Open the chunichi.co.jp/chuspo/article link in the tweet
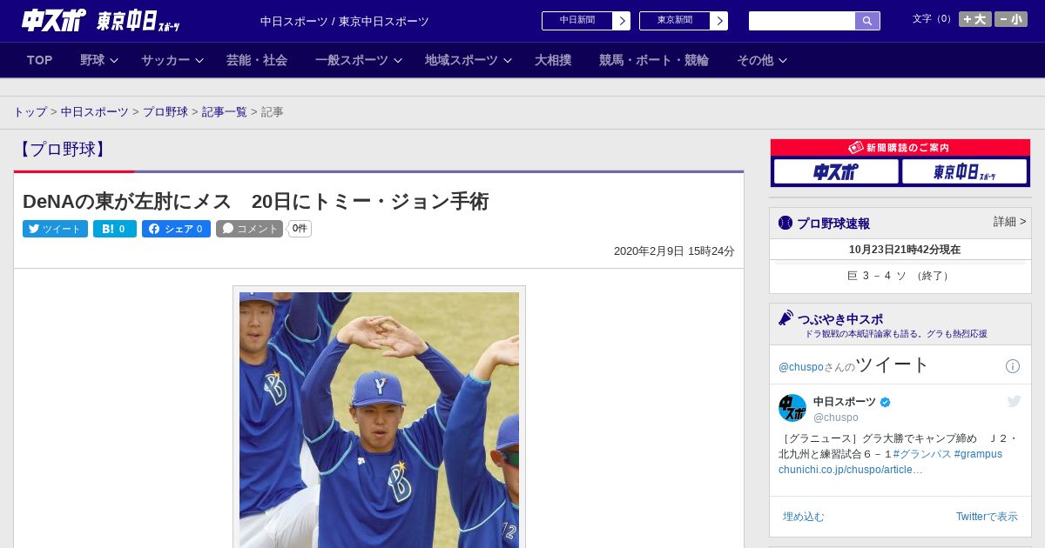Image resolution: width=1045 pixels, height=548 pixels. pyautogui.click(x=851, y=470)
